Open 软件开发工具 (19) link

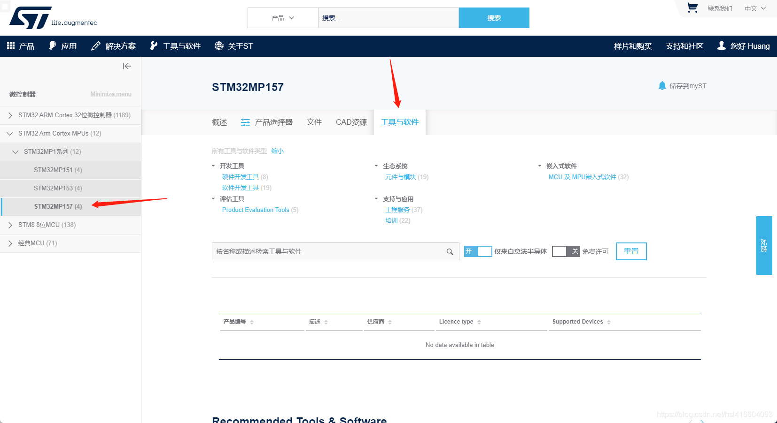click(x=247, y=188)
